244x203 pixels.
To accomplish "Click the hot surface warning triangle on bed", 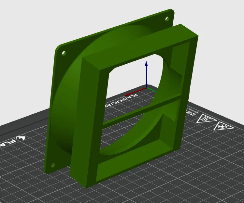I will pyautogui.click(x=206, y=119).
